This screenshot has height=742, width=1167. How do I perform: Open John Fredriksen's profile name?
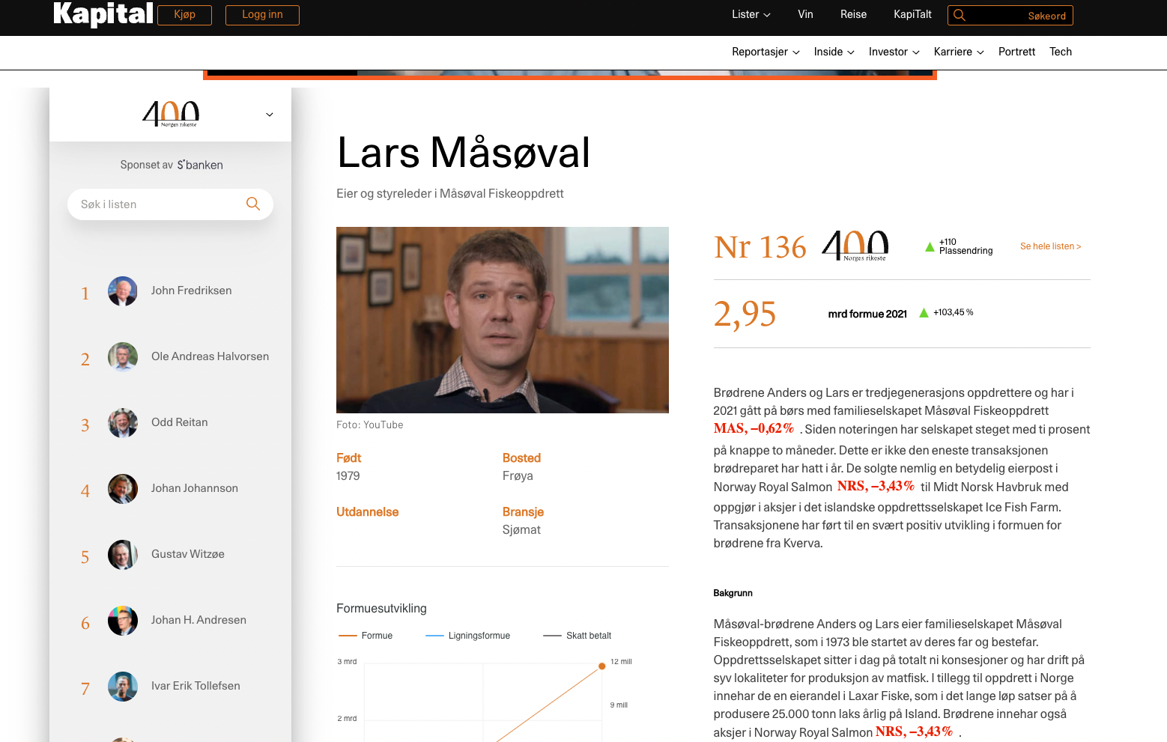pyautogui.click(x=191, y=291)
